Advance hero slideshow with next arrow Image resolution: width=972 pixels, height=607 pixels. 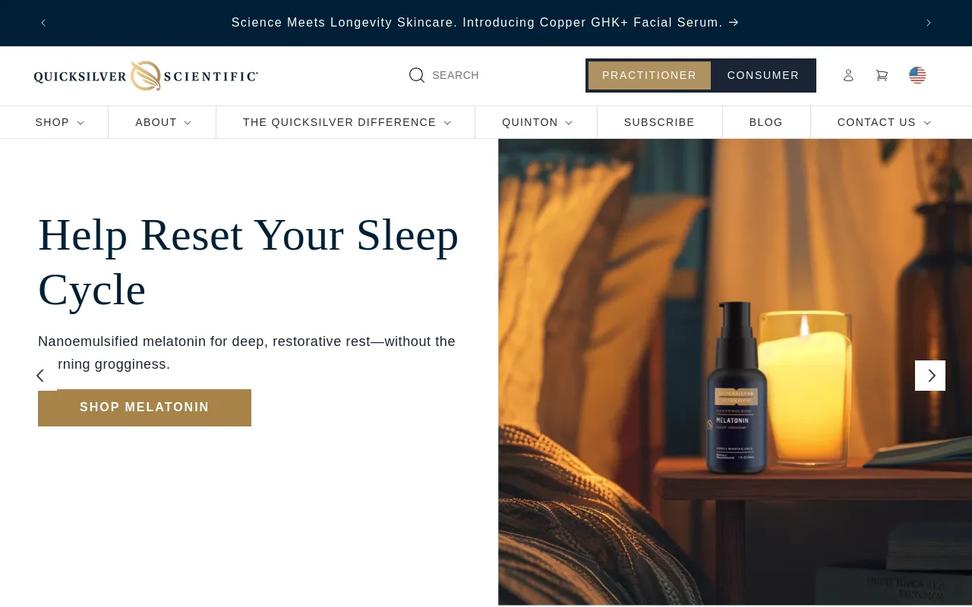pos(930,376)
